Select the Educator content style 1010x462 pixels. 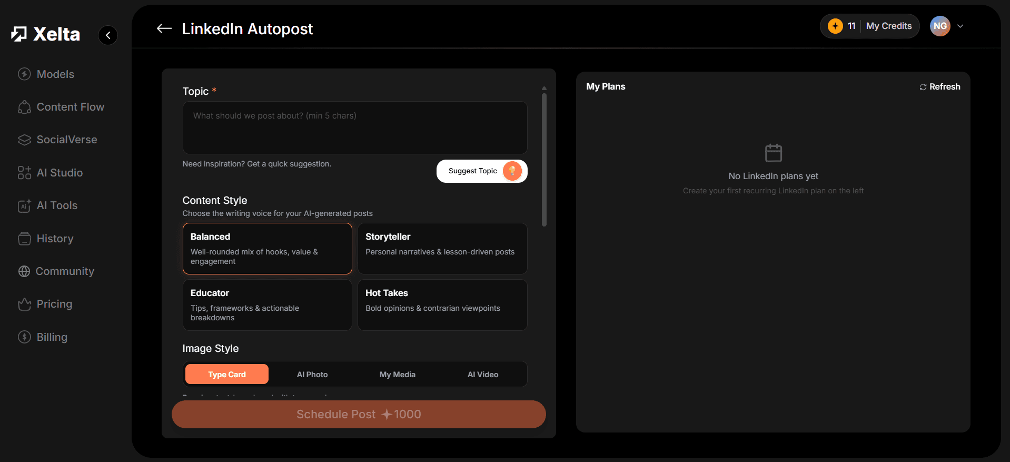(268, 305)
